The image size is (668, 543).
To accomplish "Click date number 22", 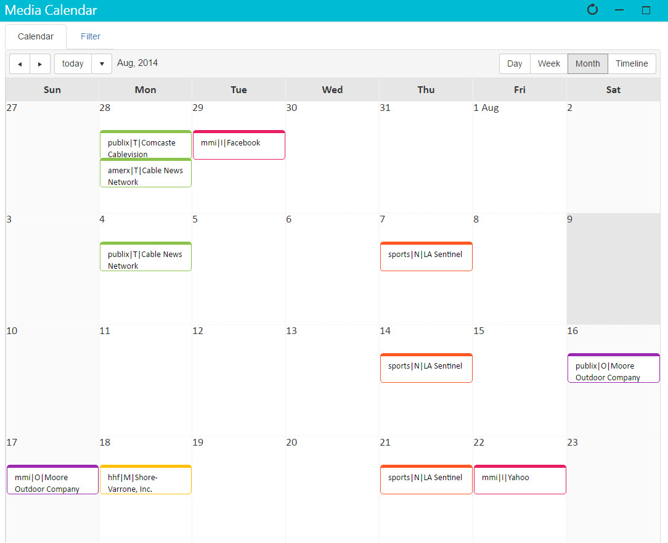I will pos(479,443).
